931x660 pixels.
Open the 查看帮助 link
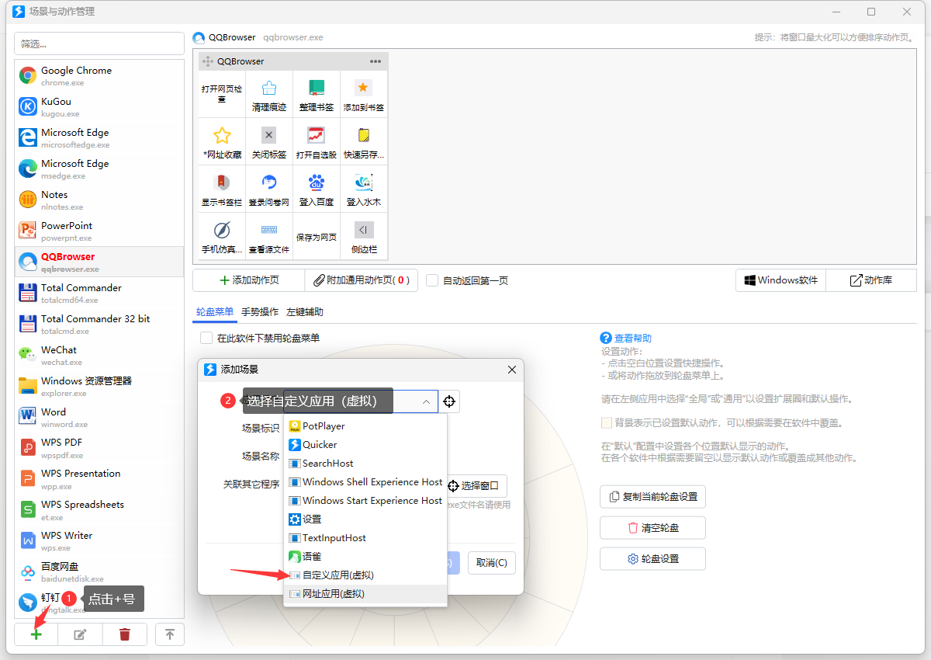click(633, 339)
